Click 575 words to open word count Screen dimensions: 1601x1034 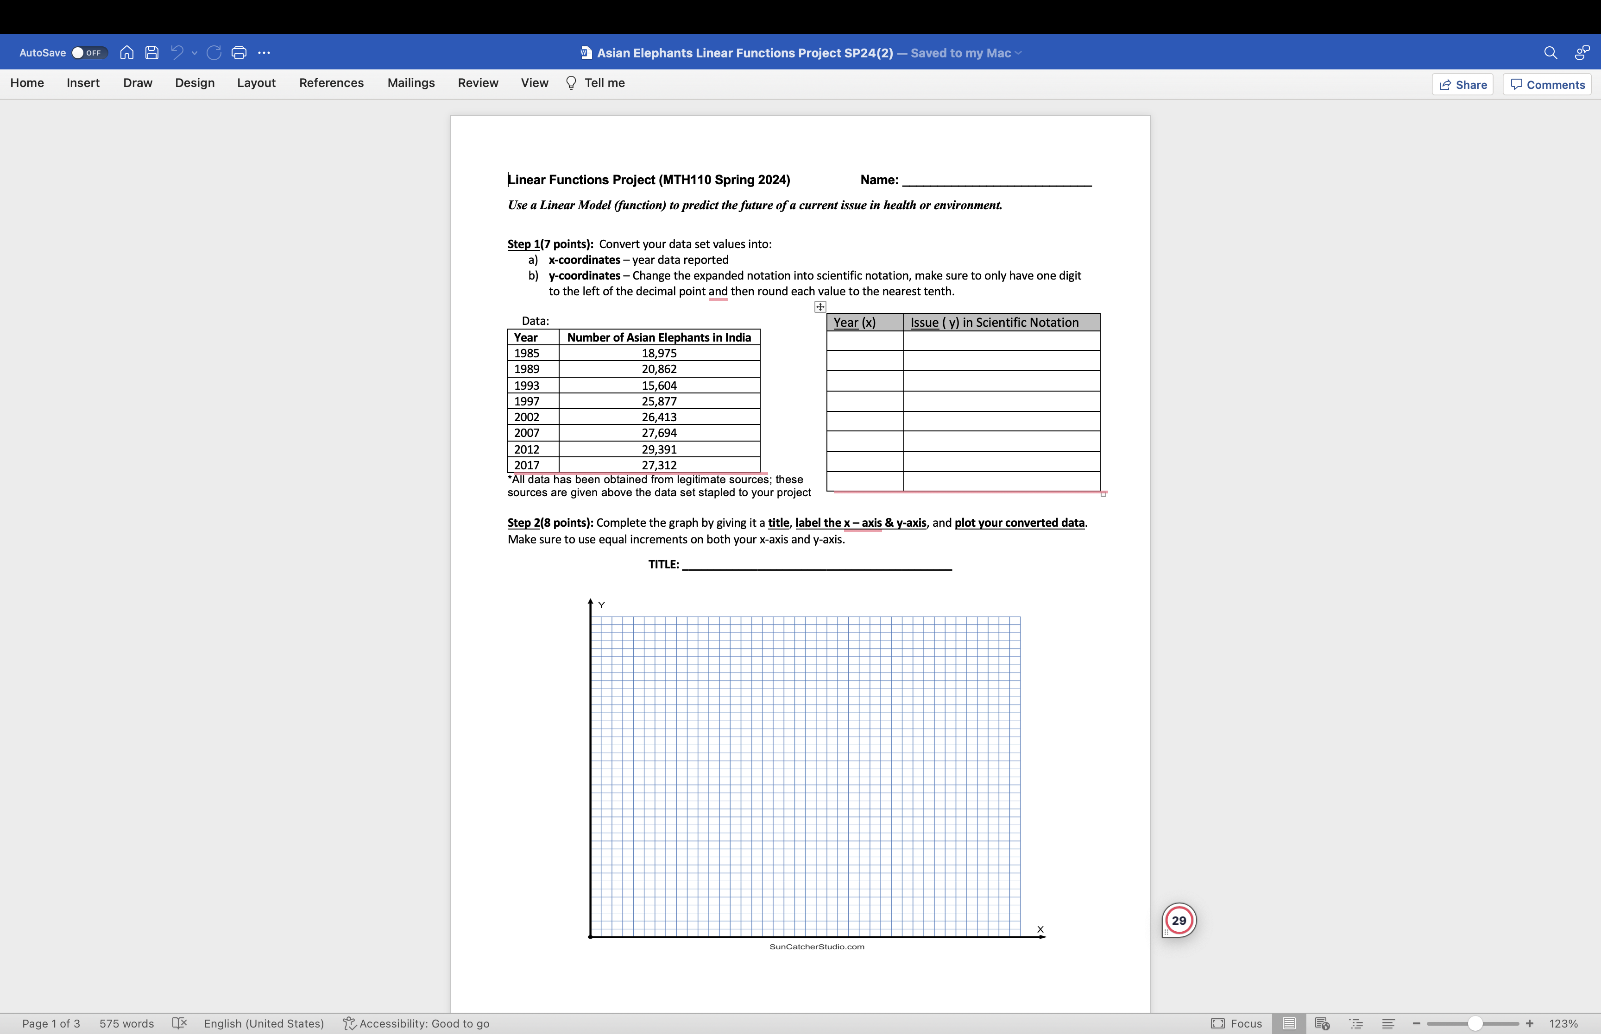pyautogui.click(x=127, y=1023)
